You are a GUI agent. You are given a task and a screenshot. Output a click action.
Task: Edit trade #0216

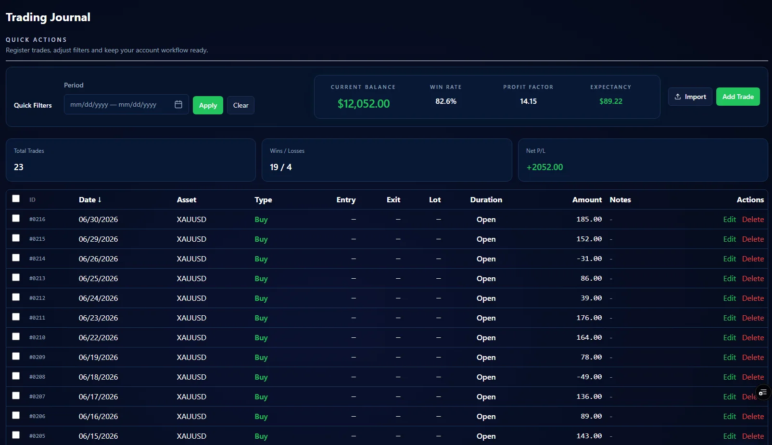coord(729,219)
